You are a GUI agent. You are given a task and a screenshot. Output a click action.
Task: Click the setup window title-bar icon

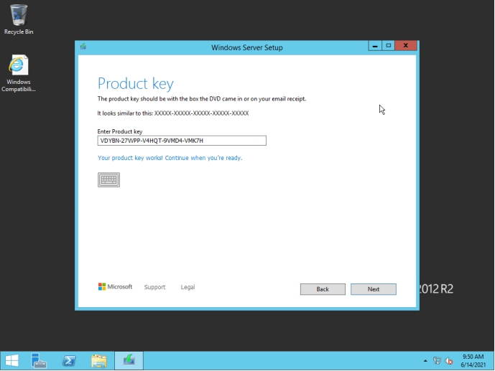(83, 47)
